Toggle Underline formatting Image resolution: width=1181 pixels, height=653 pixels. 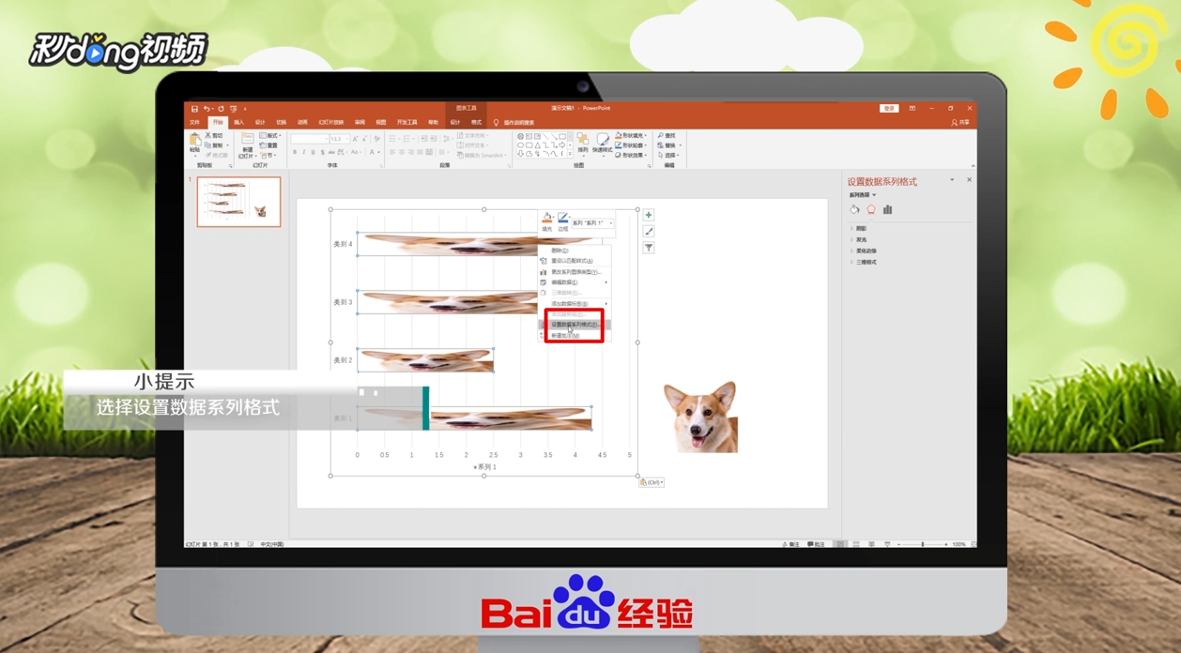pos(313,152)
